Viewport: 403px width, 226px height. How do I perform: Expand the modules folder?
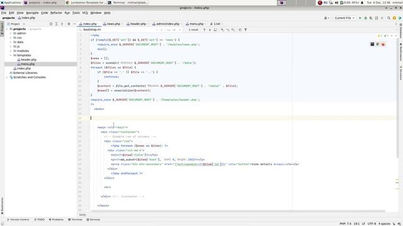11,51
